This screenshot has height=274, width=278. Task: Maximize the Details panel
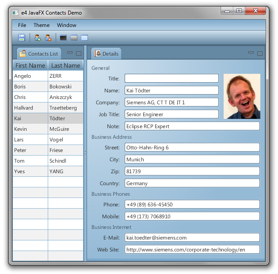260,53
